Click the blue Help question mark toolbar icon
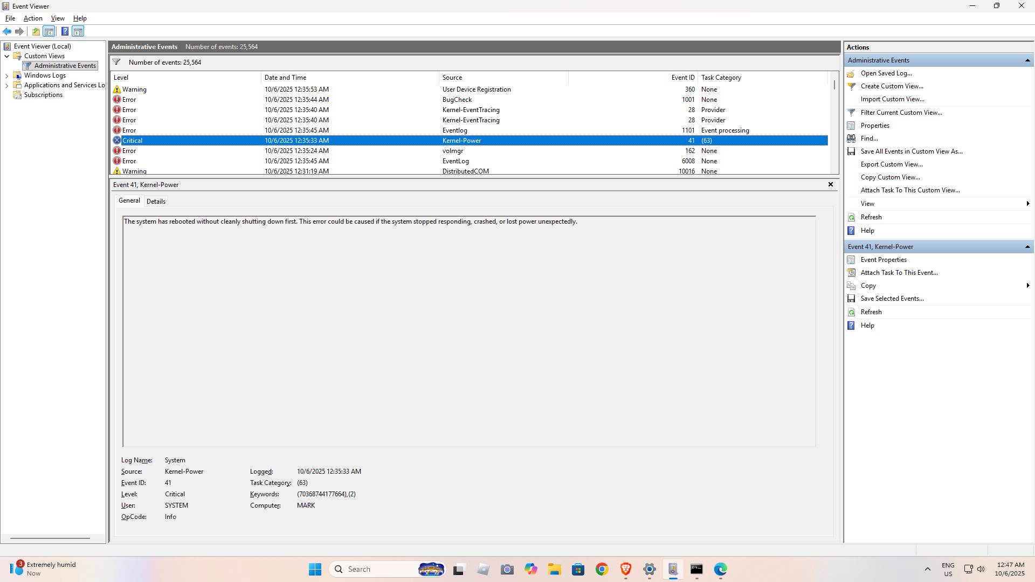Screen dimensions: 1035x582 pyautogui.click(x=65, y=31)
